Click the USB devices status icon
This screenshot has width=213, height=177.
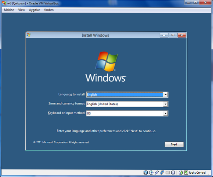(x=157, y=173)
